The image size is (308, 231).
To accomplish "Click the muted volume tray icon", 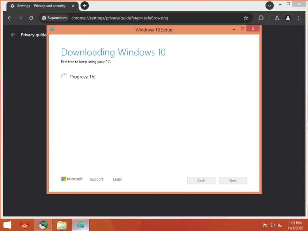I will [x=280, y=226].
